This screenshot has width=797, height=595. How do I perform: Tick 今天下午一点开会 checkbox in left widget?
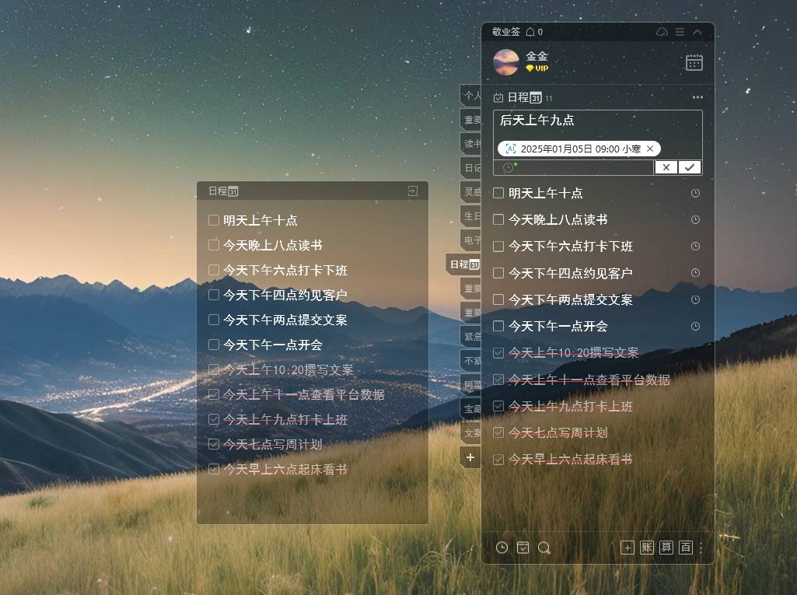click(x=214, y=345)
